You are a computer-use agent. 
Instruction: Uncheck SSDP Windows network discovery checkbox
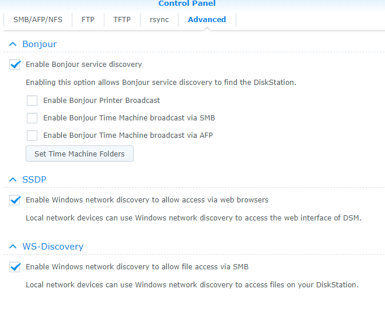[15, 200]
